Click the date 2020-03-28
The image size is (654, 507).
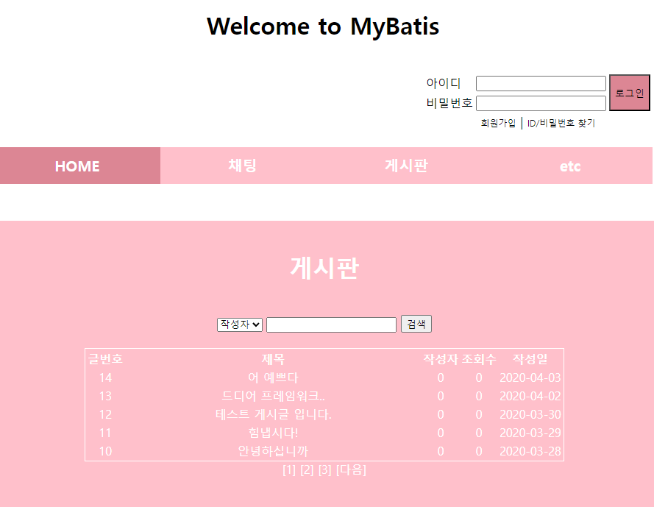(530, 451)
